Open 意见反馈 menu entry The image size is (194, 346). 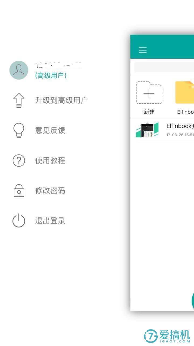coord(50,130)
